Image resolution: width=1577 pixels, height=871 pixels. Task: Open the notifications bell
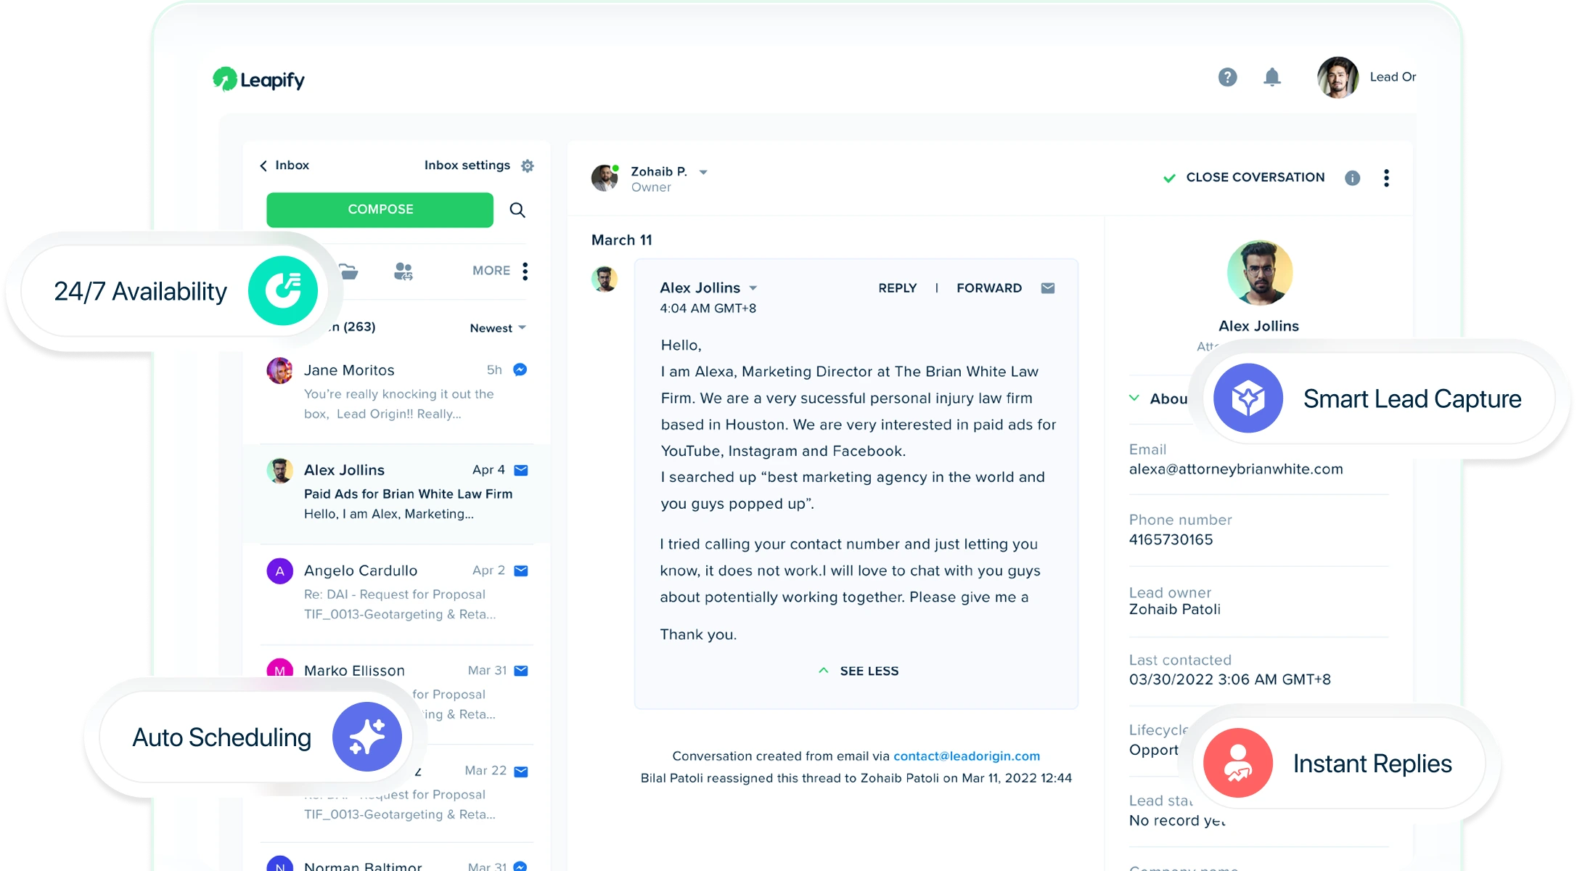1273,77
